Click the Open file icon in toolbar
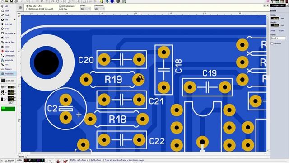Image resolution: width=289 pixels, height=163 pixels. [7, 1]
